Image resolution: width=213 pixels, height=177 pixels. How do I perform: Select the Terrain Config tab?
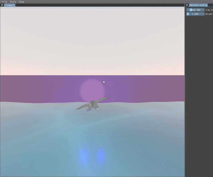tap(198, 5)
